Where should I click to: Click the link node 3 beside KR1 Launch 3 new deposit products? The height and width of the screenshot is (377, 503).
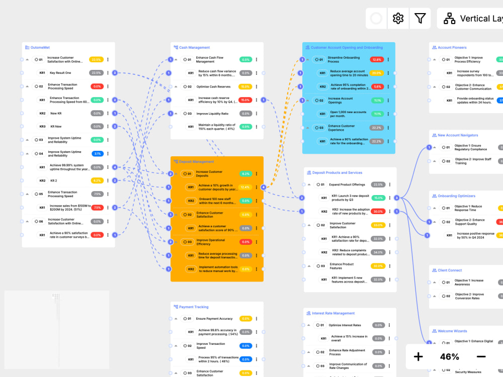tap(396, 198)
